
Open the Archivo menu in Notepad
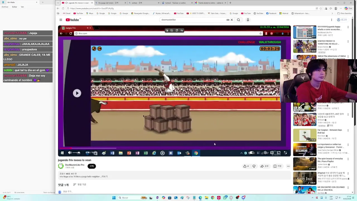click(5, 7)
